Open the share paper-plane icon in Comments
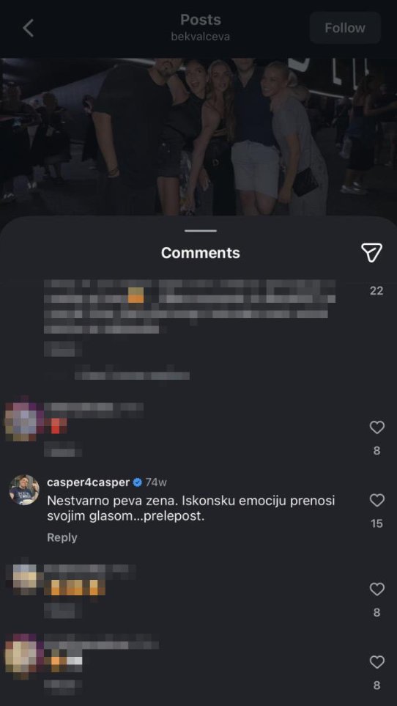Screen dimensions: 397x706 [x=371, y=253]
